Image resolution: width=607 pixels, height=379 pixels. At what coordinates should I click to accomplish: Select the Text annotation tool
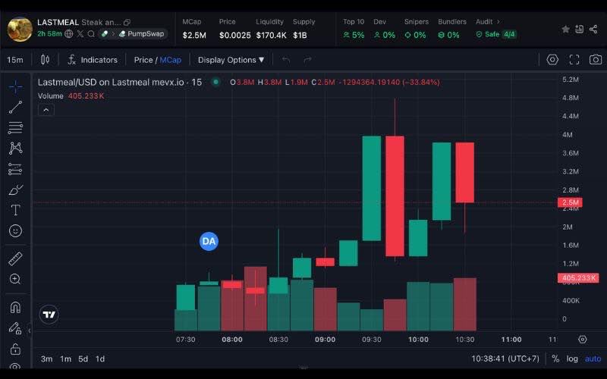pos(15,211)
